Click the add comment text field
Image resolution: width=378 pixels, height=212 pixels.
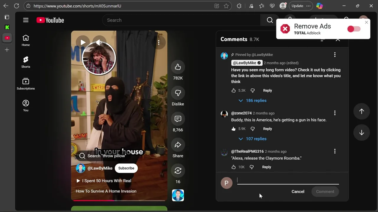click(x=288, y=180)
